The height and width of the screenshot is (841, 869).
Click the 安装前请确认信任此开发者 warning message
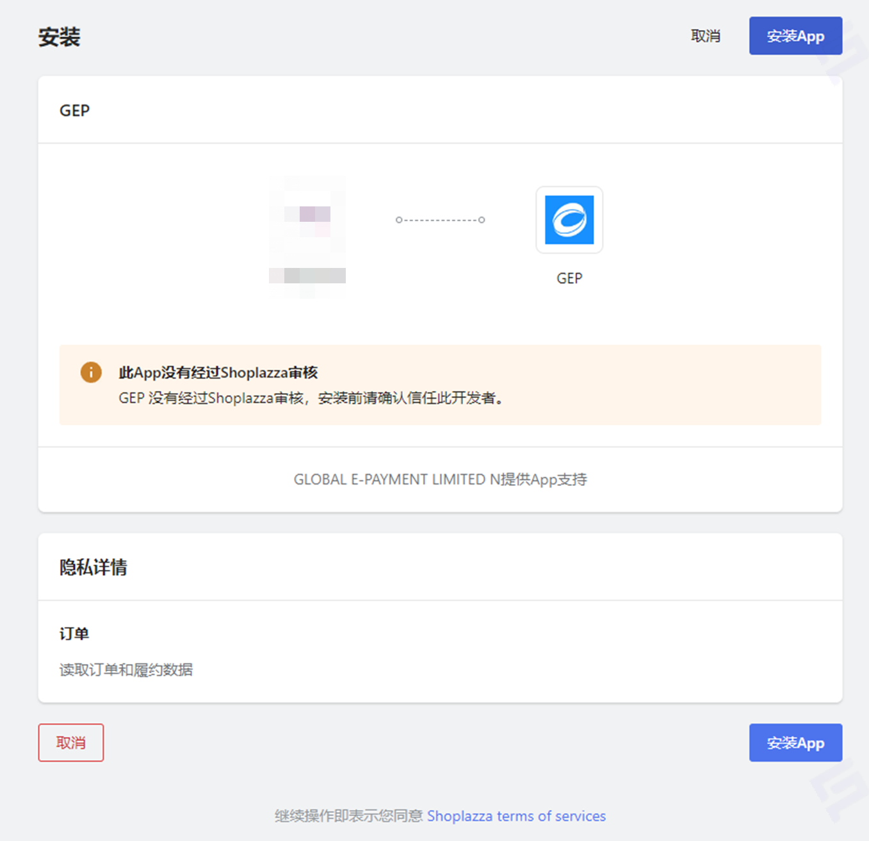pyautogui.click(x=410, y=398)
